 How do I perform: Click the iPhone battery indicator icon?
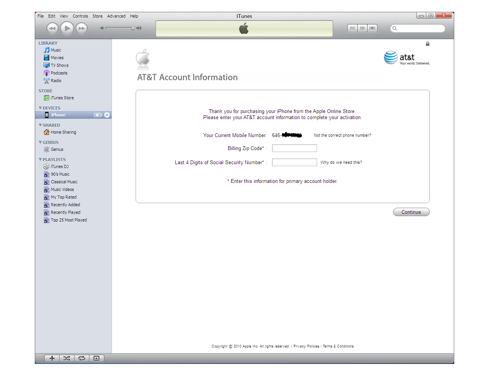[98, 115]
